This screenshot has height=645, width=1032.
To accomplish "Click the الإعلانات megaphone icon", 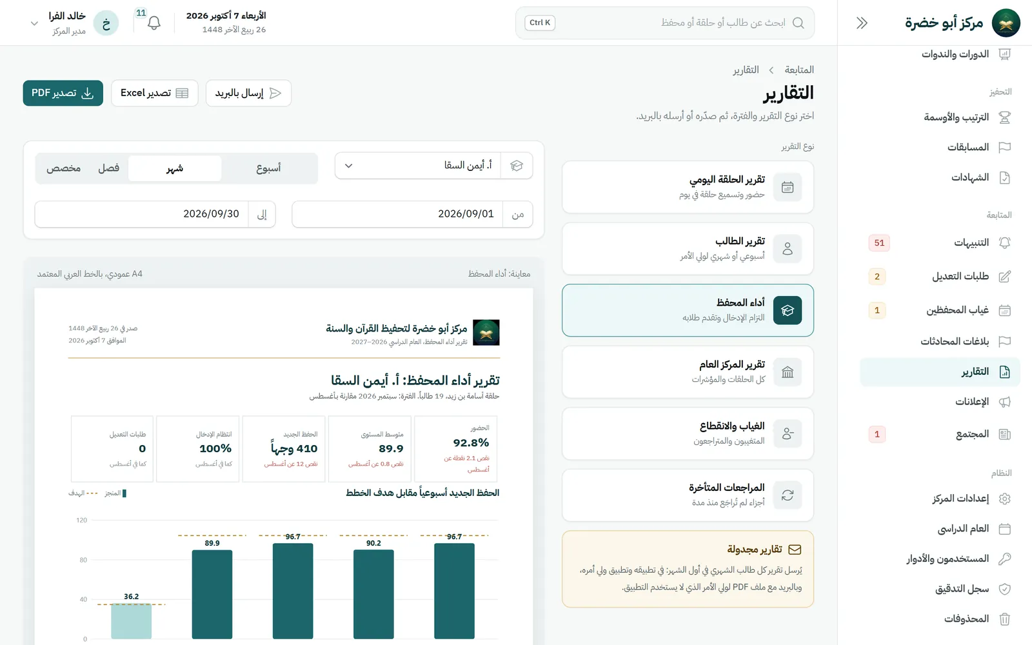I will click(1004, 402).
